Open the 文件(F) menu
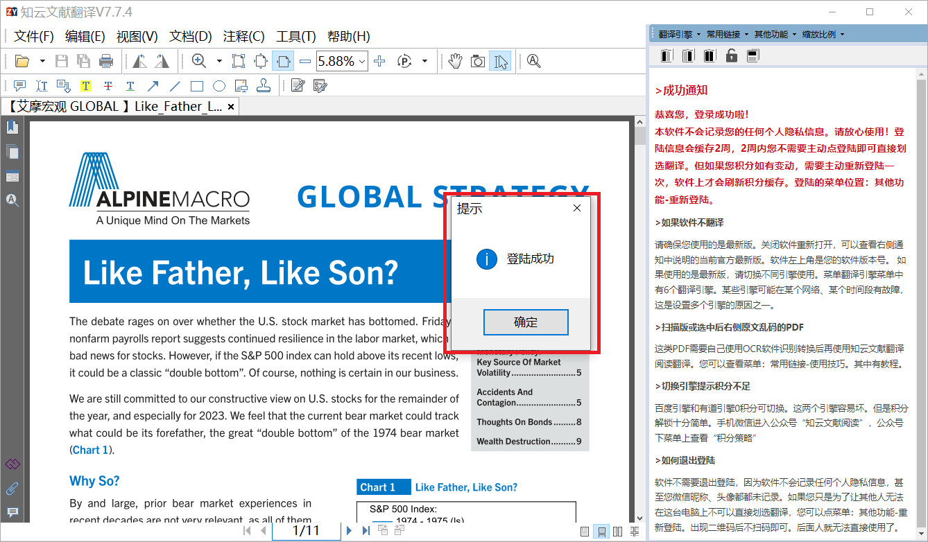The height and width of the screenshot is (542, 928). (x=34, y=37)
